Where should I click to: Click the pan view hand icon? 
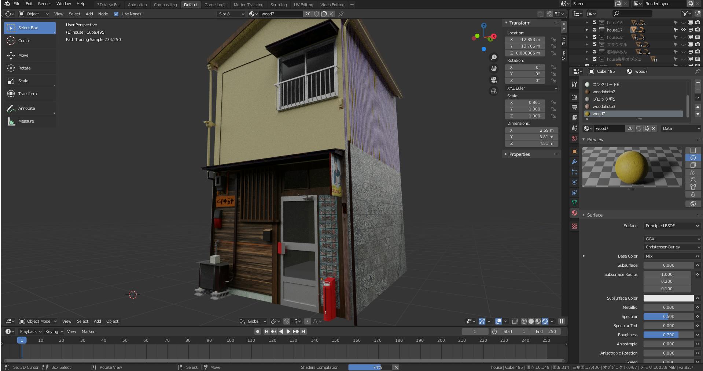(x=494, y=68)
